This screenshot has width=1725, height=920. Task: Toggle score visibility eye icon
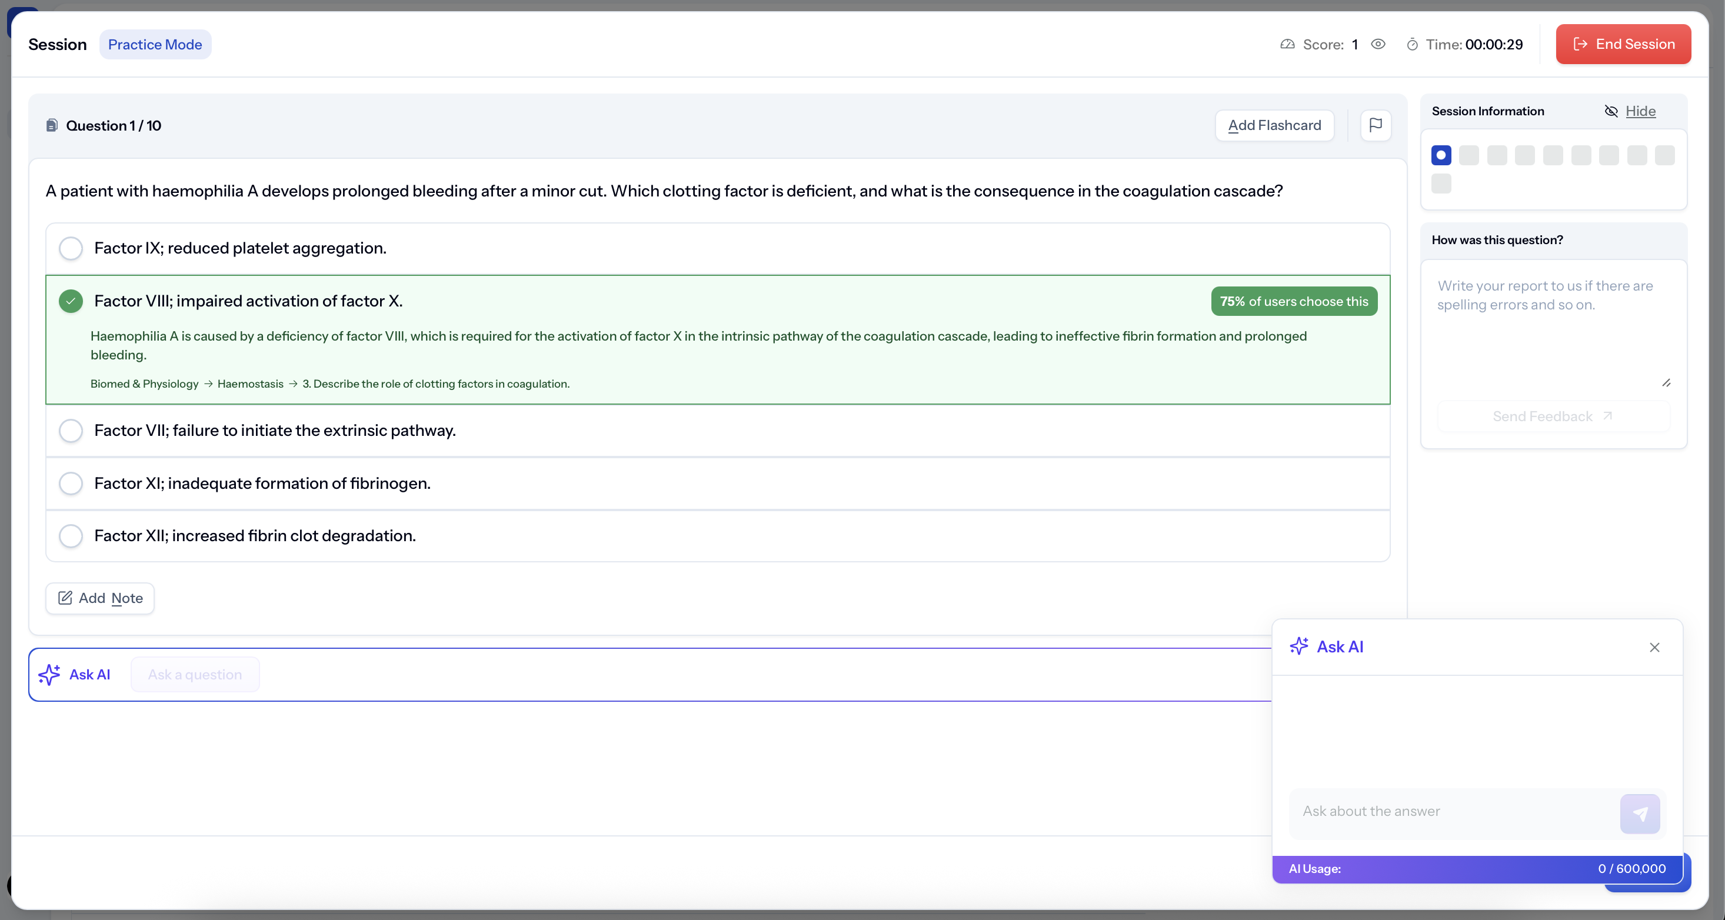coord(1377,44)
